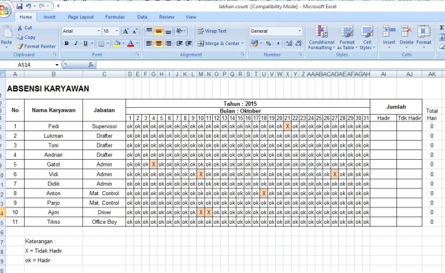Click Delete cells button
The width and height of the screenshot is (445, 273).
(x=407, y=36)
